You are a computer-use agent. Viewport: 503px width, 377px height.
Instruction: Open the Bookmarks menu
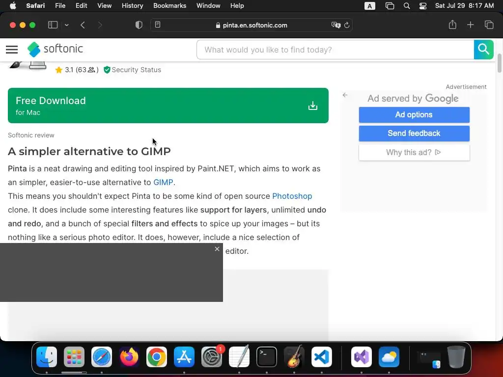pos(169,6)
